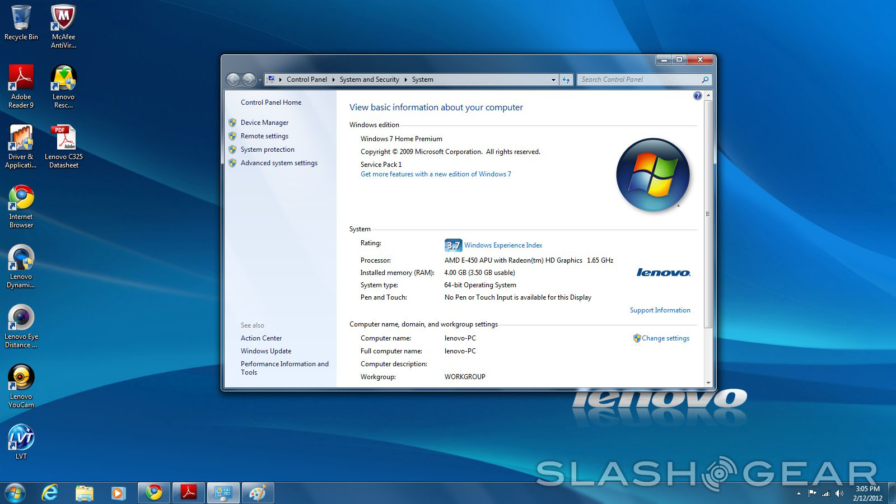Open Performance Information and Tools link
The width and height of the screenshot is (896, 504).
point(284,368)
